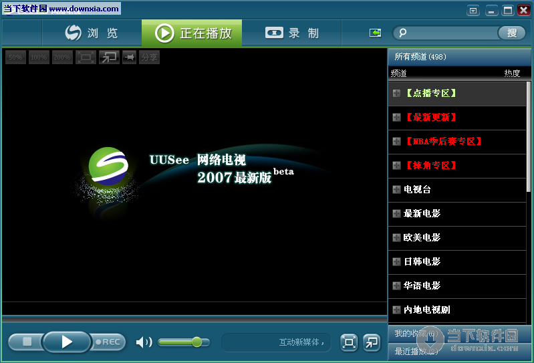Mute the volume speaker icon
Viewport: 534px width, 363px height.
pos(144,342)
